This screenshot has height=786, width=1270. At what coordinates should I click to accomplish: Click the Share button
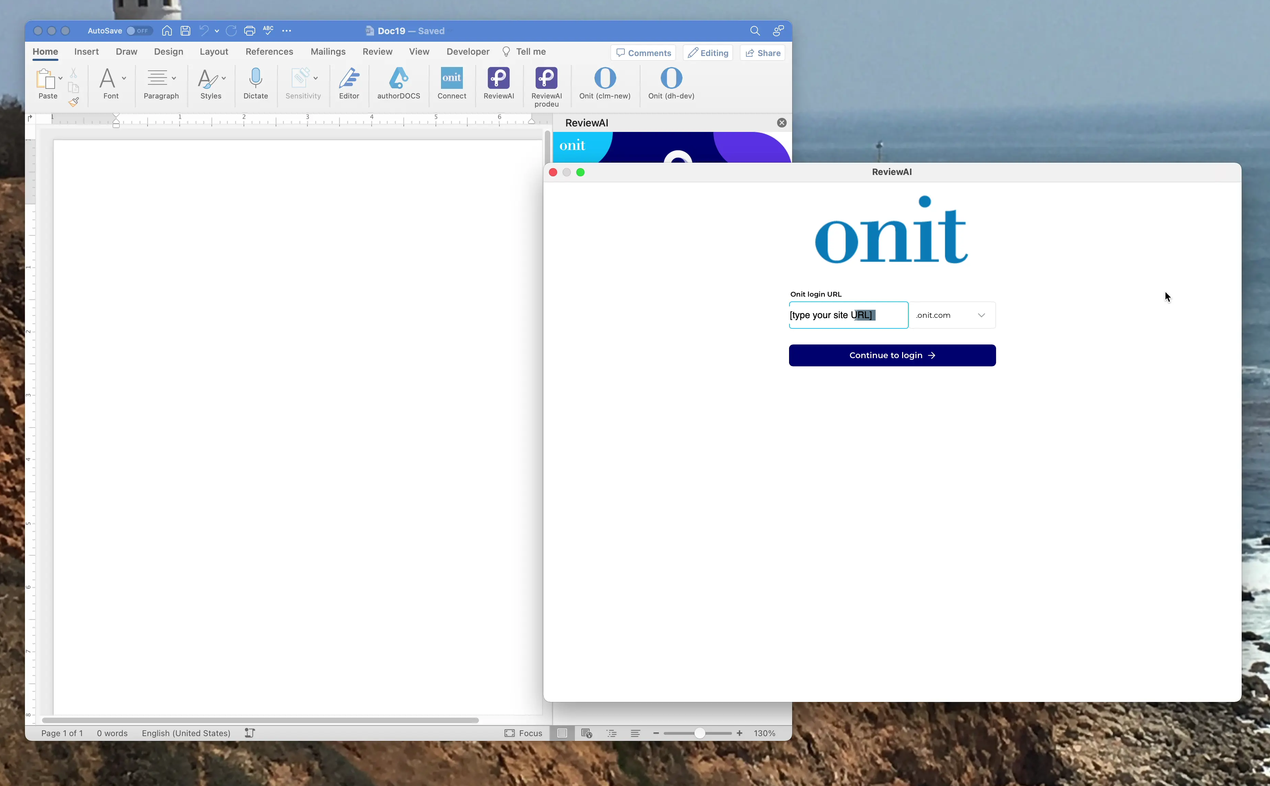tap(762, 53)
